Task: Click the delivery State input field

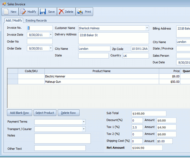Action: (93, 56)
